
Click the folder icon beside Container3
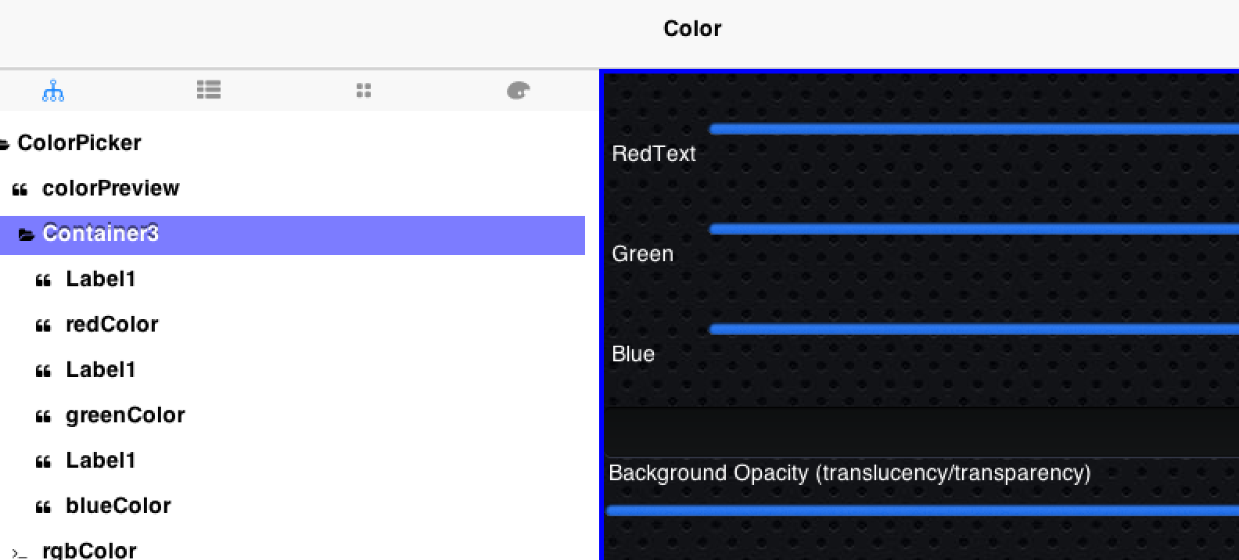pyautogui.click(x=27, y=234)
